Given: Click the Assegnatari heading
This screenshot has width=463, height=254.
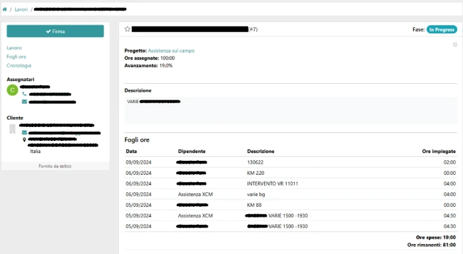Looking at the screenshot, I should coord(21,79).
